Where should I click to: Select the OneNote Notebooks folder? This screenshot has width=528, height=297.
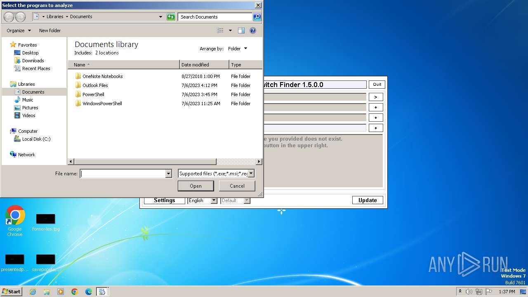pos(102,76)
